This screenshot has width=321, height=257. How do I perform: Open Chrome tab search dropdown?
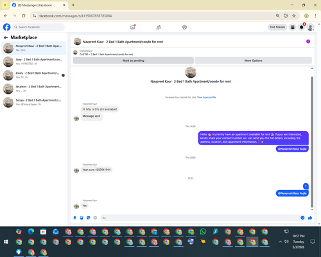[5, 5]
